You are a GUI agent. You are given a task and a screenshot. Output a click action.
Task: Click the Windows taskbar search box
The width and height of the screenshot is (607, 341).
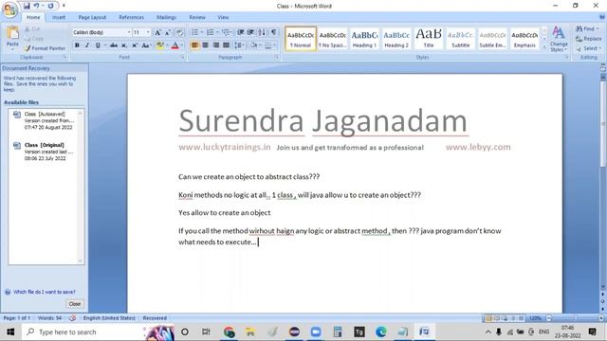pyautogui.click(x=82, y=332)
